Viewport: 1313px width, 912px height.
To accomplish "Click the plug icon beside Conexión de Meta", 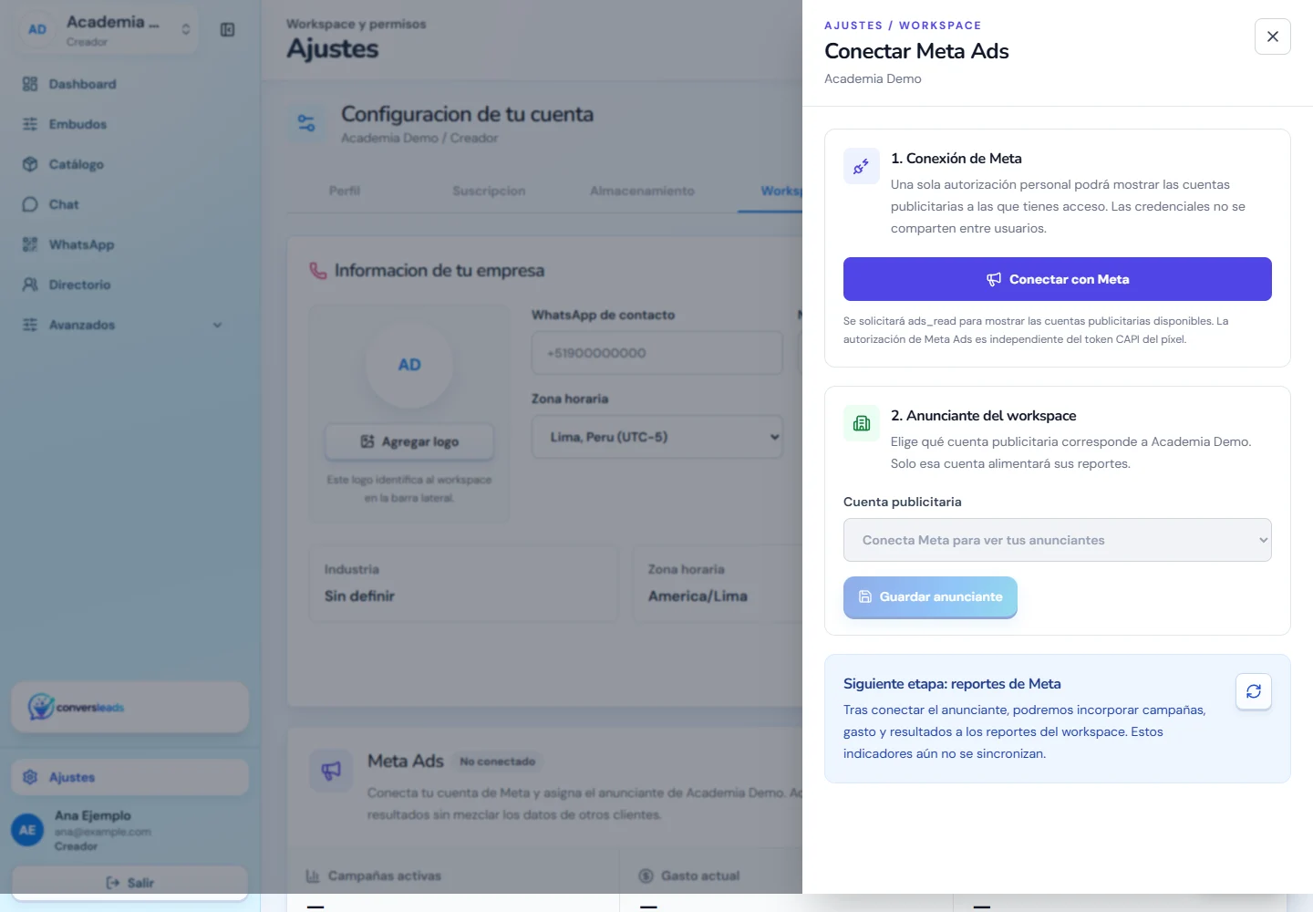I will [862, 166].
